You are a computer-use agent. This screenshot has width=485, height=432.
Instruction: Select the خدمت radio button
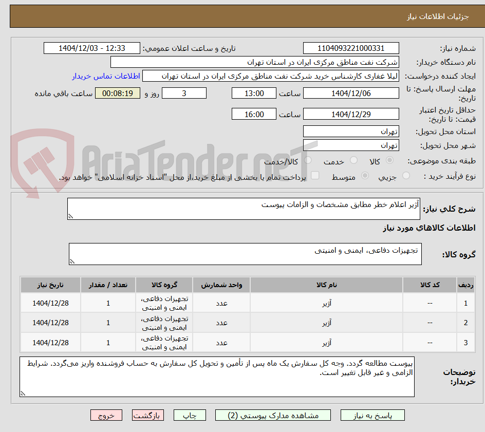click(353, 160)
